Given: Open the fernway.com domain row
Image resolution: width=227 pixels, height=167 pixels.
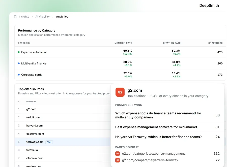Looking at the screenshot, I should (x=63, y=142).
